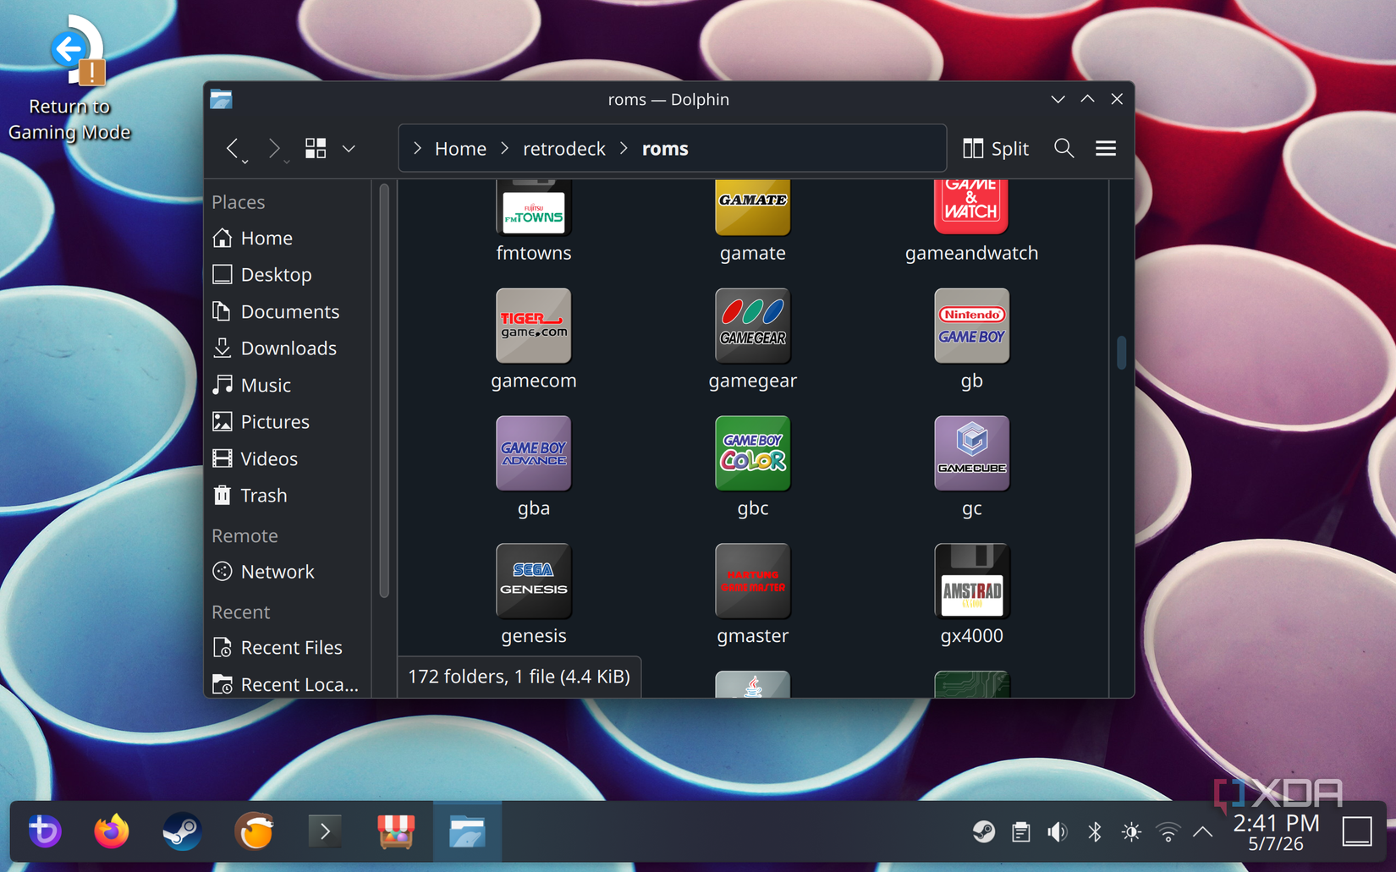Open the gb Game Boy folder

tap(971, 338)
